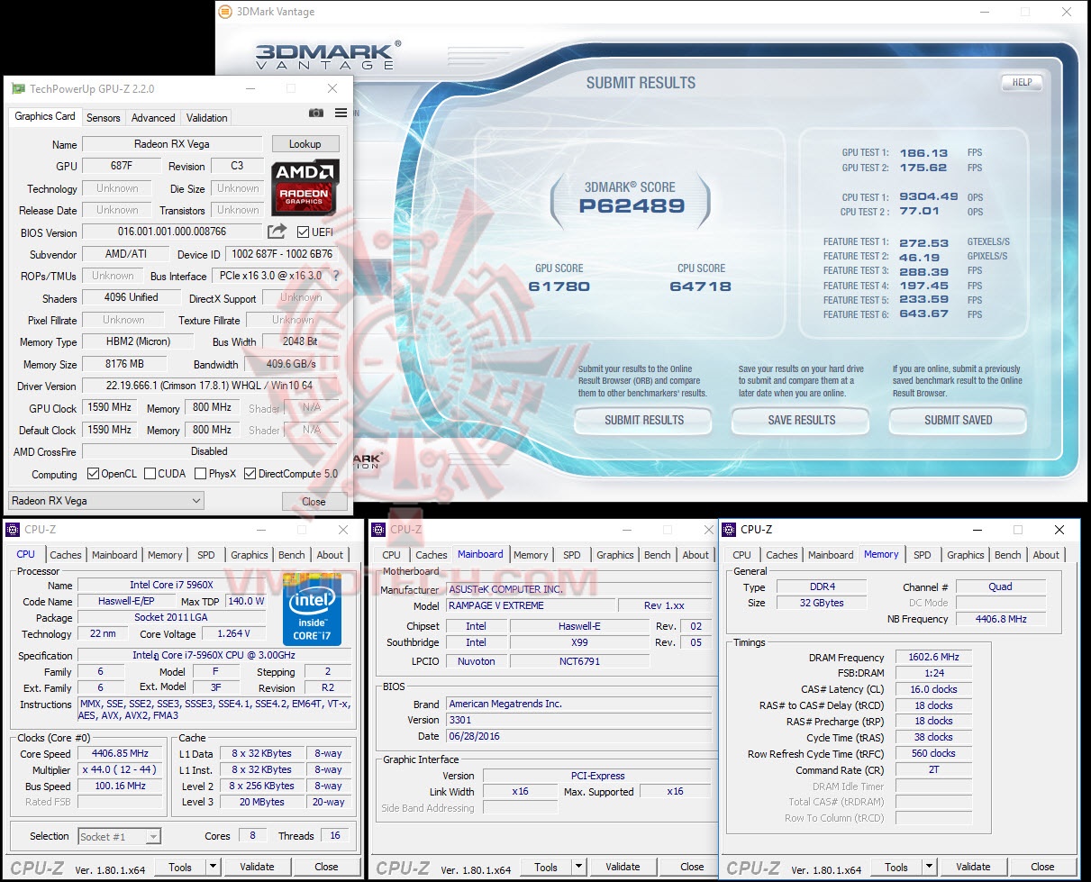Click the Intel Core i7 logo badge

tap(312, 610)
